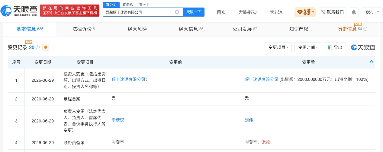Screen dimensions: 383x152
Task: Select the 经营信息 86 tab
Action: [191, 29]
